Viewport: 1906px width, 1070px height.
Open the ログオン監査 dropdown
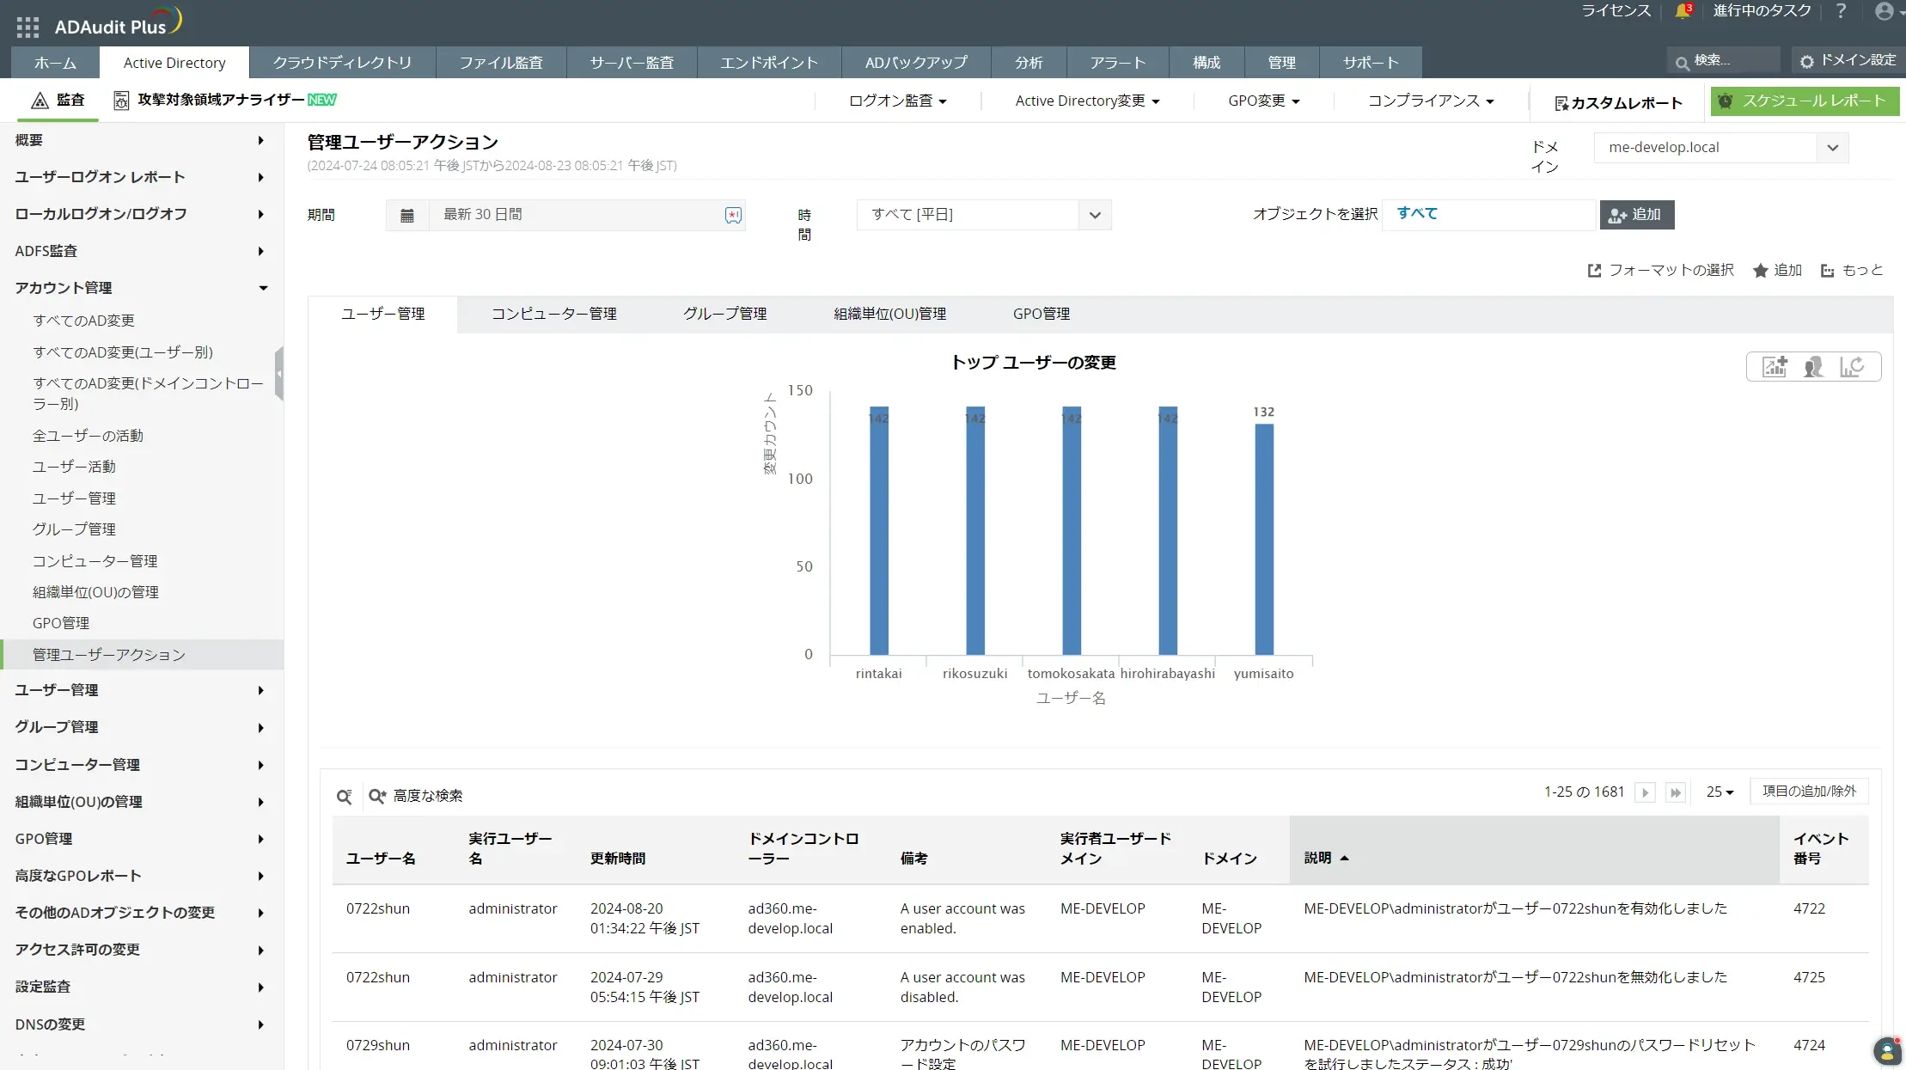point(897,101)
